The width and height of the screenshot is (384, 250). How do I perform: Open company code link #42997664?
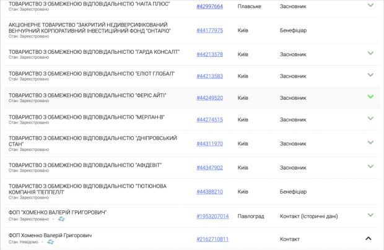pos(209,6)
